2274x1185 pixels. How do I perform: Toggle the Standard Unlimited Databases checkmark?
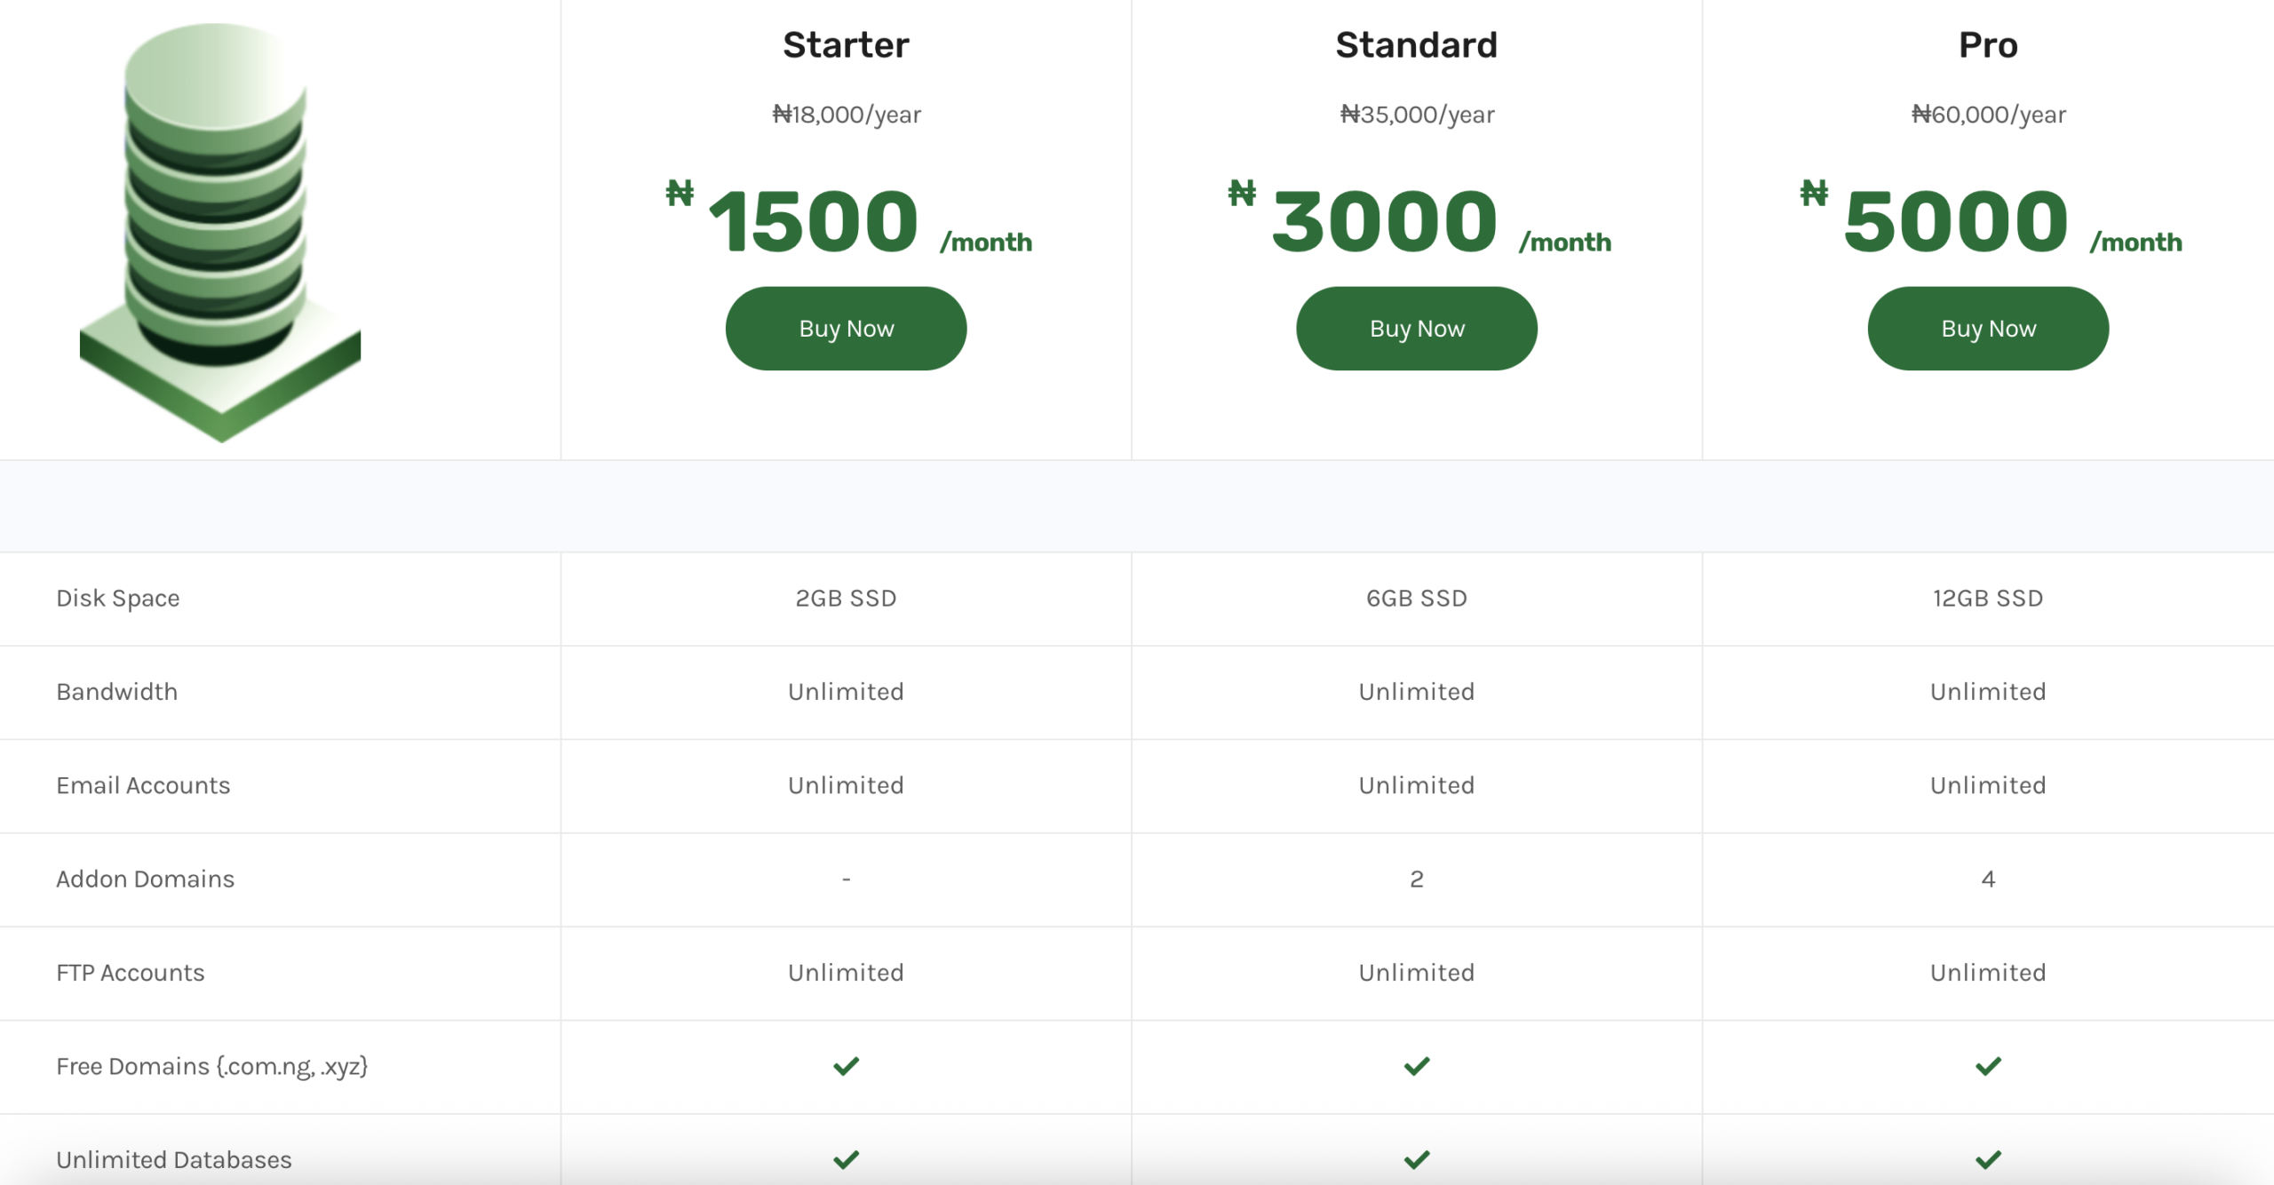[1416, 1158]
